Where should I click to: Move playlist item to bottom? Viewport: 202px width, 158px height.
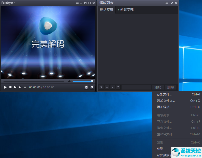[118, 87]
